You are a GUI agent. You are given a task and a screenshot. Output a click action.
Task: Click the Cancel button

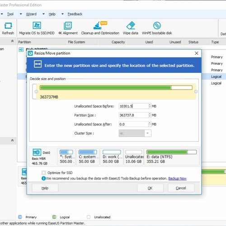pyautogui.click(x=181, y=188)
